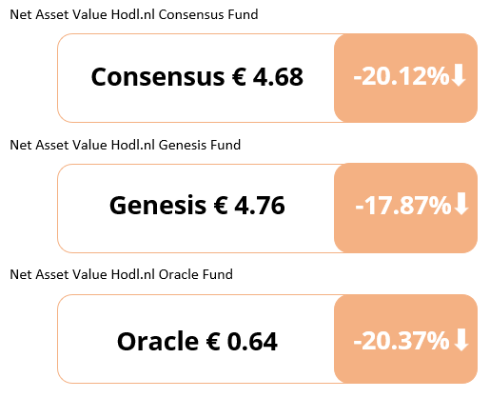
Task: Open the Oracle € 0.64 card
Action: pyautogui.click(x=267, y=339)
